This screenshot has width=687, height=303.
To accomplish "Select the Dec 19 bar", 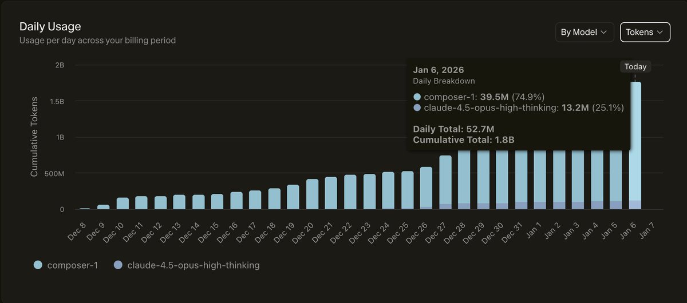I will pos(293,197).
